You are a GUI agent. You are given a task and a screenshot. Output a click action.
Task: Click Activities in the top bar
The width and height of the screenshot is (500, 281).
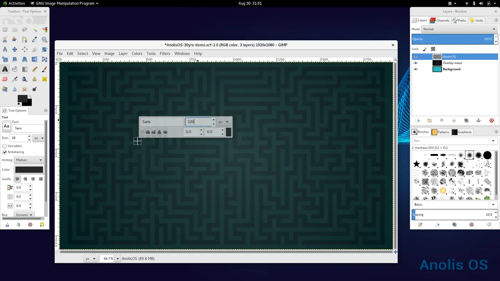14,3
